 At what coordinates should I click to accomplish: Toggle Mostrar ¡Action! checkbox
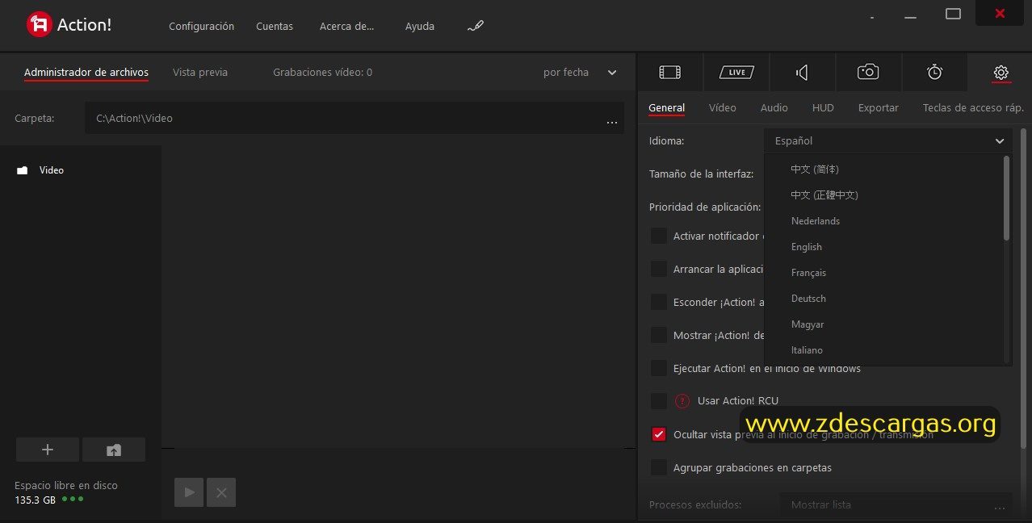click(x=659, y=335)
